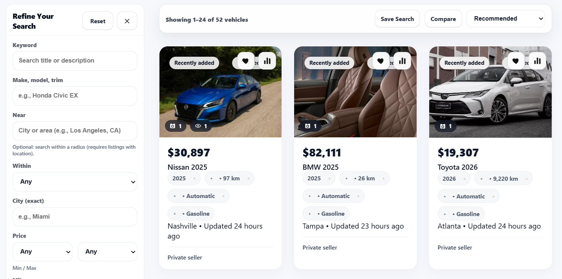This screenshot has width=562, height=279.
Task: Click the Save Search button
Action: (397, 19)
